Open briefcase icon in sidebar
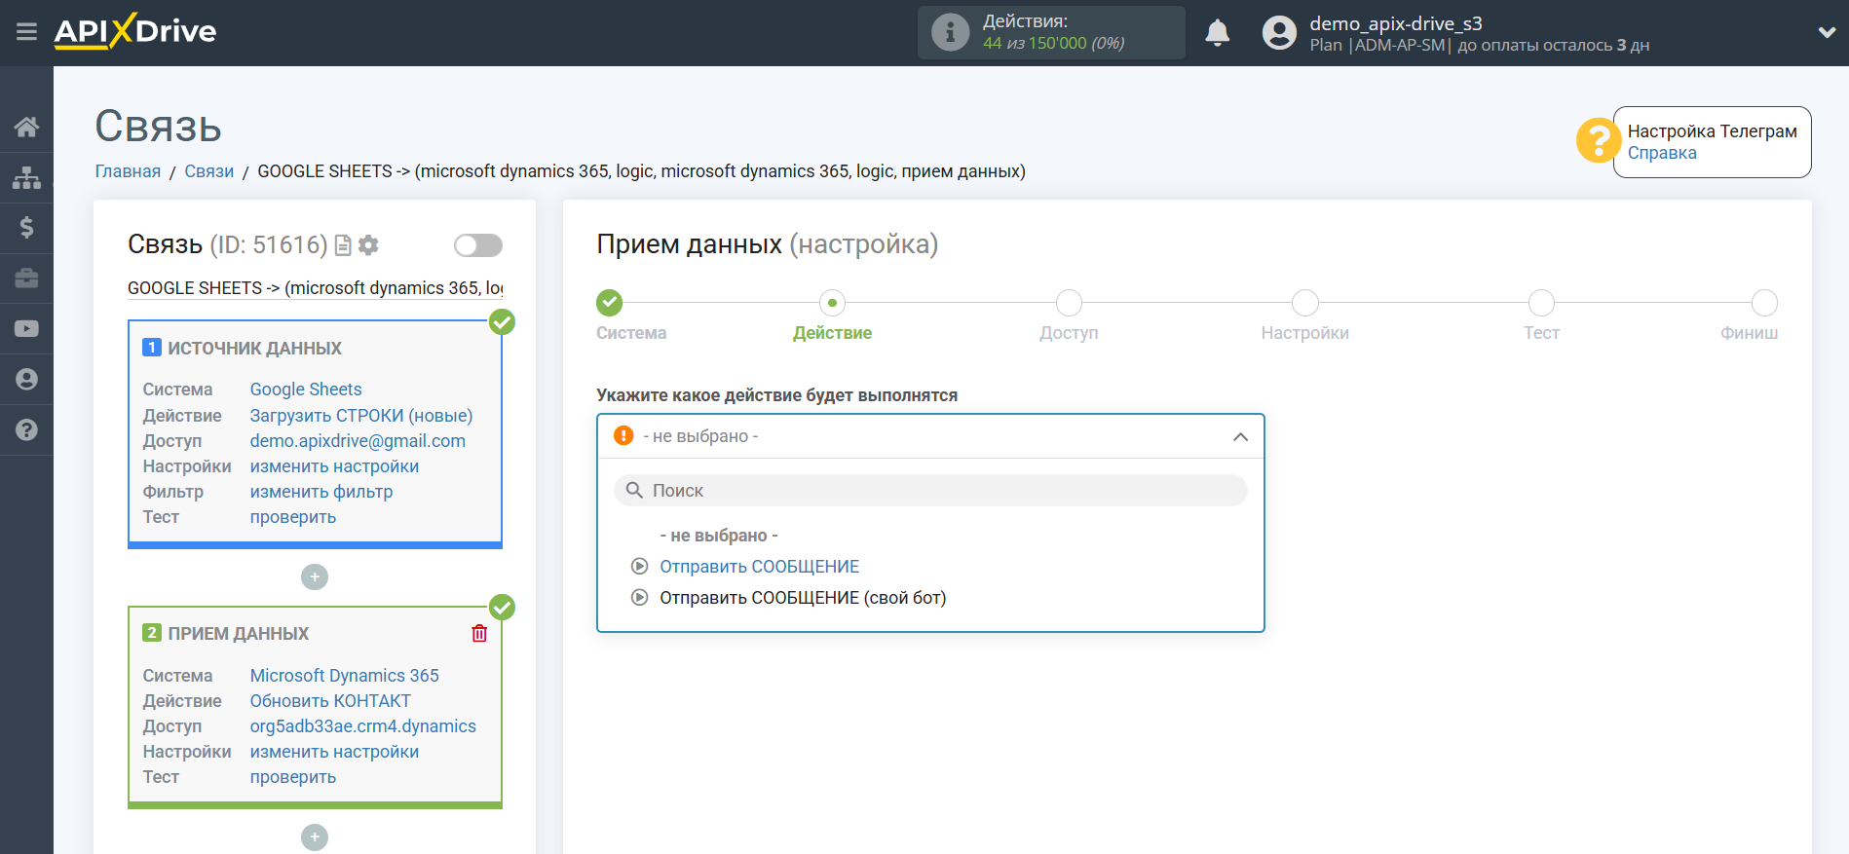 pos(26,278)
